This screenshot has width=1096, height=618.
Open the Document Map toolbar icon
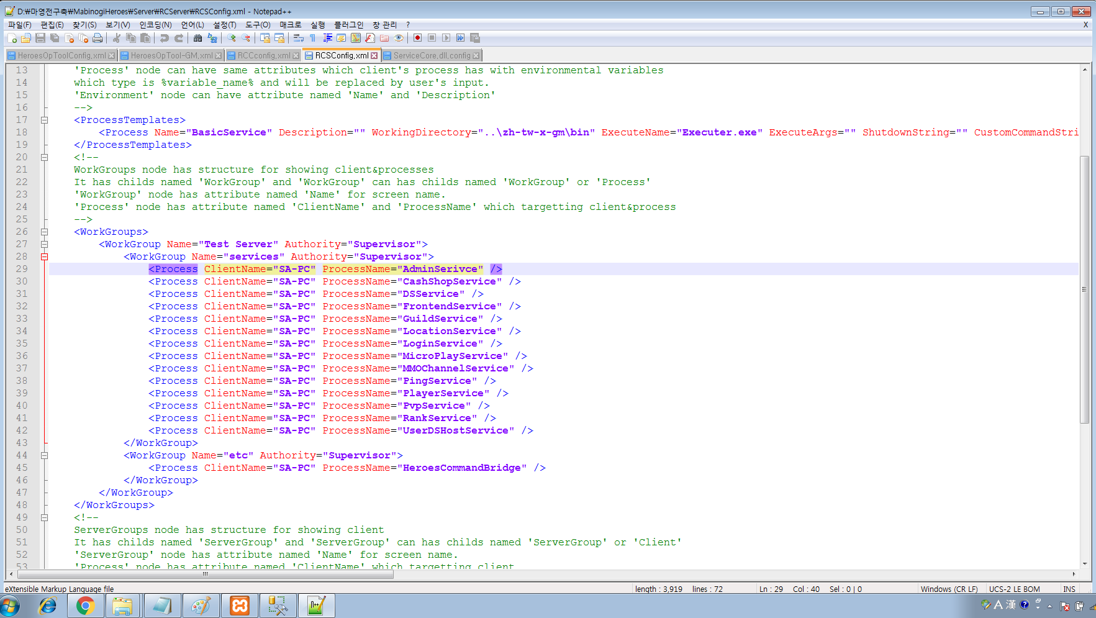[356, 39]
